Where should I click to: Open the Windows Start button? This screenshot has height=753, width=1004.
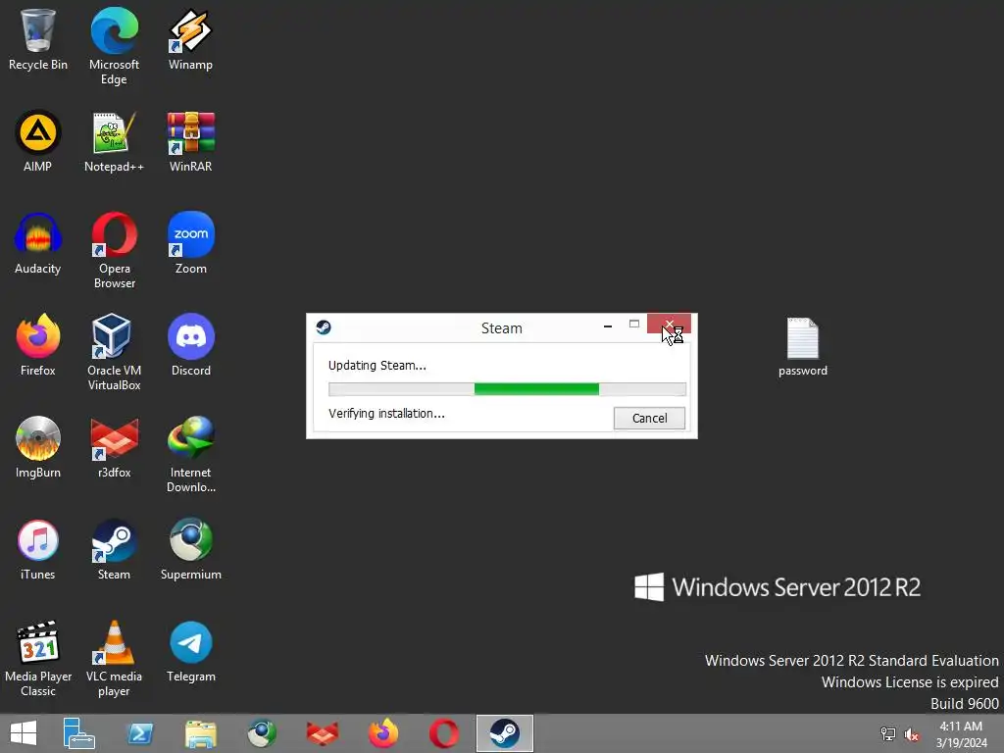pos(24,733)
